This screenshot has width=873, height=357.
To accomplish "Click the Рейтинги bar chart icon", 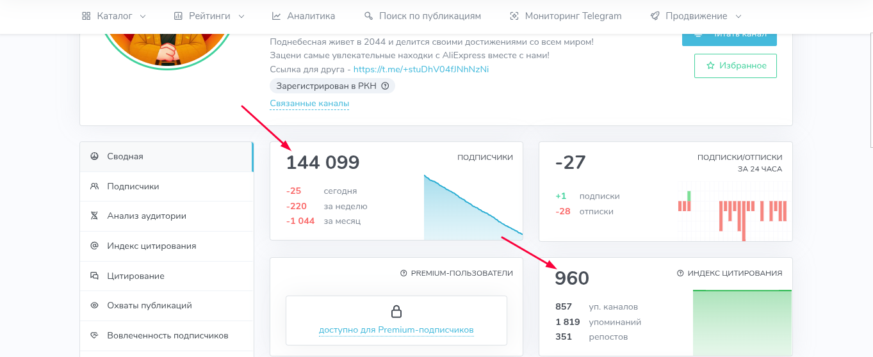I will tap(178, 16).
